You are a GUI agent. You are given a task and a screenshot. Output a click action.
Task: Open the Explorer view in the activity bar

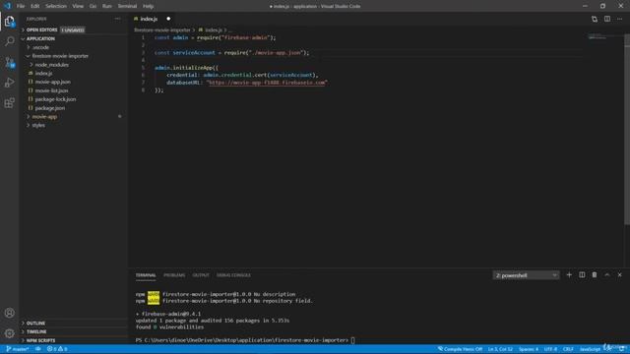click(x=9, y=22)
